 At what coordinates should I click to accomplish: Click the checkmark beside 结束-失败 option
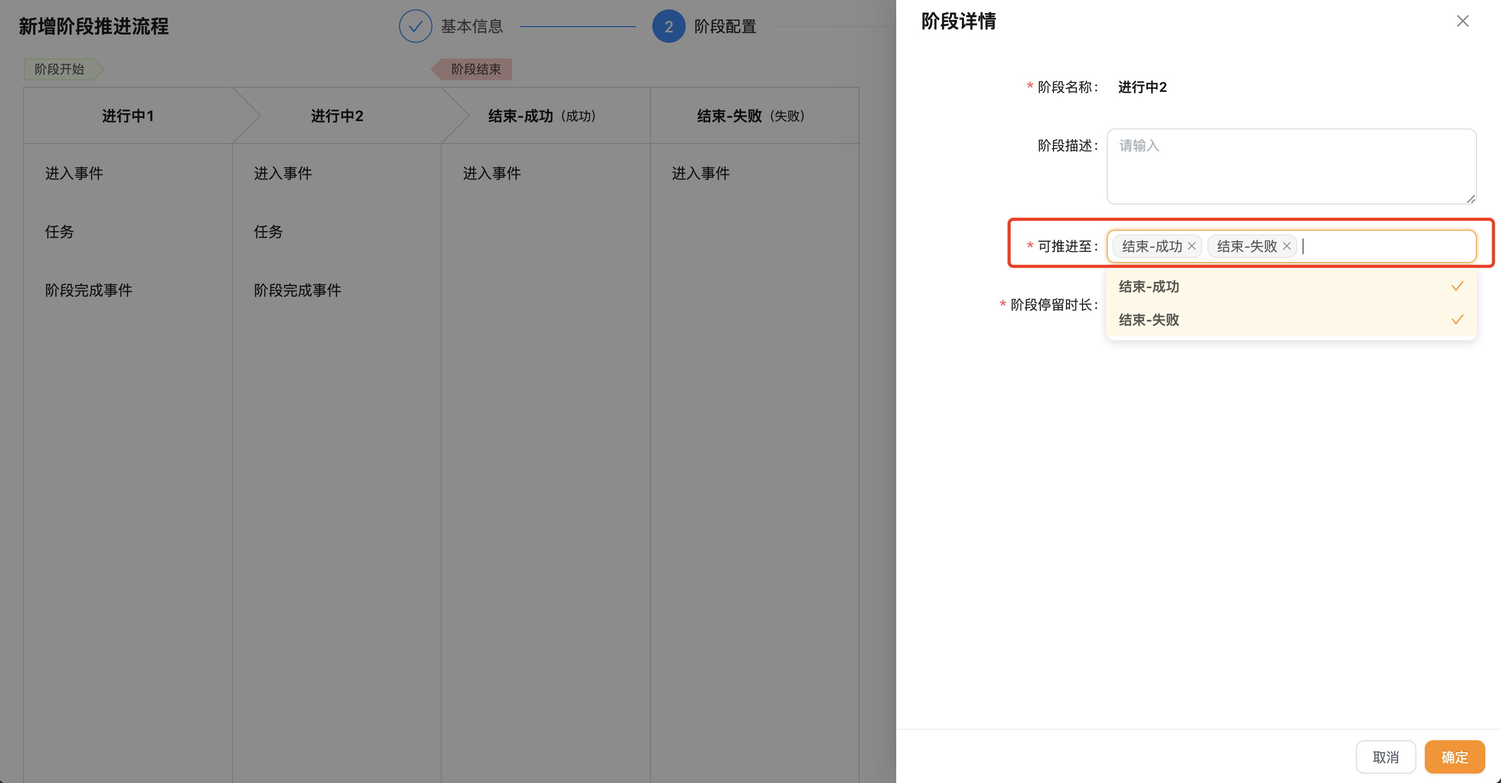pos(1457,319)
